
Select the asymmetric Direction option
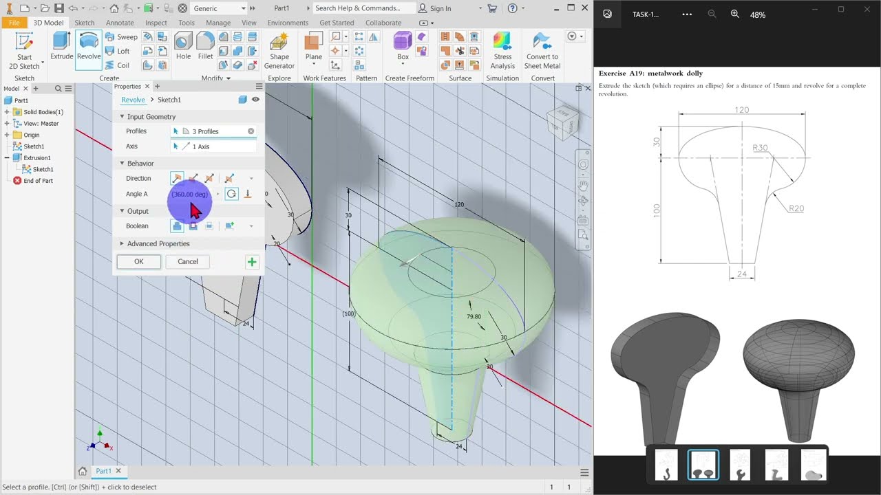[229, 178]
